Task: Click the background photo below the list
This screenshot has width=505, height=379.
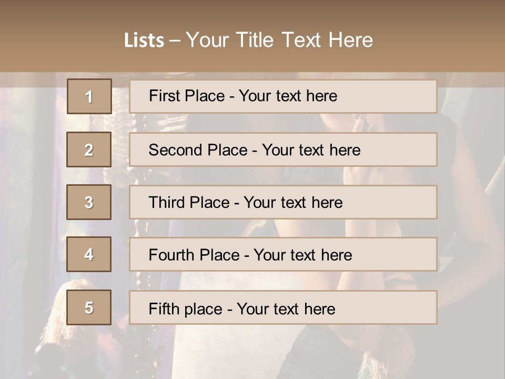Action: (x=252, y=353)
